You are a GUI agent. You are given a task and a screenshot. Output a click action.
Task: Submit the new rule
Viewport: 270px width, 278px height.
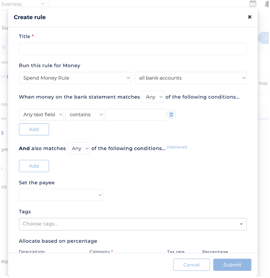click(232, 265)
